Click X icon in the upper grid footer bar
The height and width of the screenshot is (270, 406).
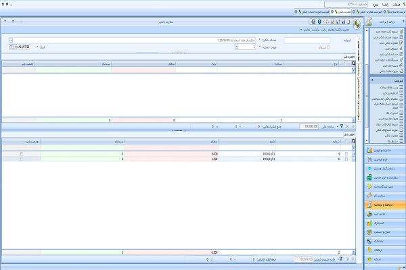347,126
